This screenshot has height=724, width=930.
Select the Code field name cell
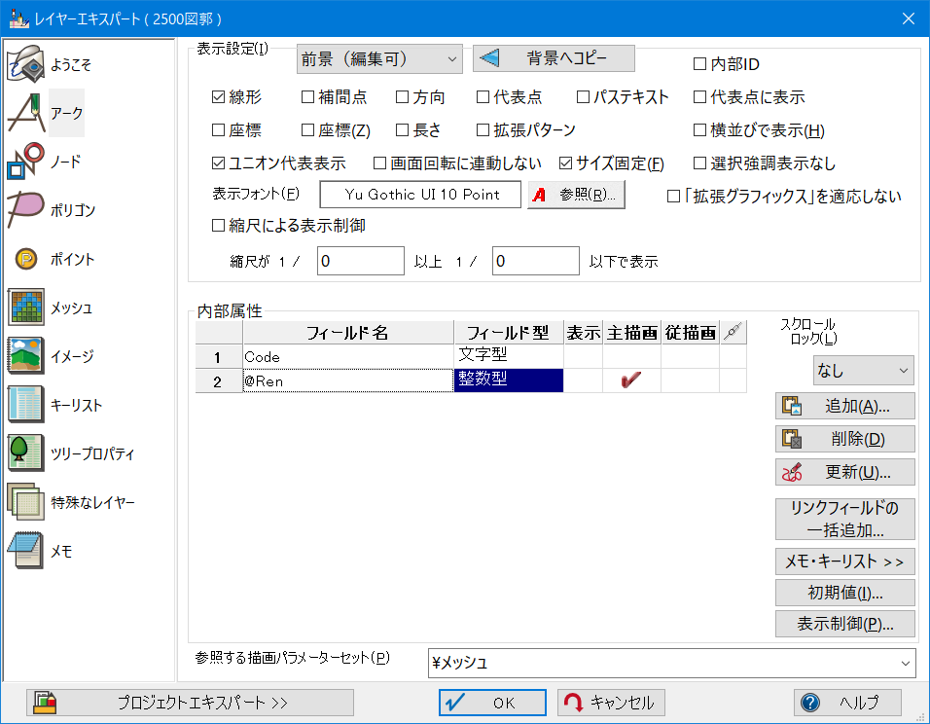pos(348,357)
